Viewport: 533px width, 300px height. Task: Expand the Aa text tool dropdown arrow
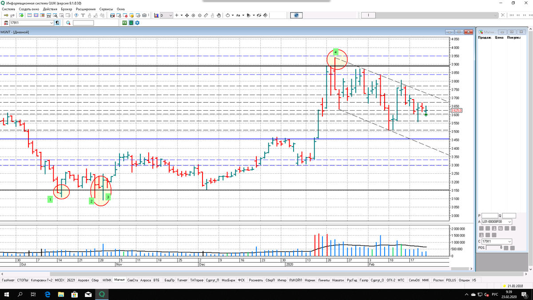point(243,15)
